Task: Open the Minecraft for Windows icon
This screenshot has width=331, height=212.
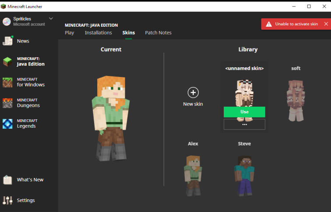Action: (x=7, y=82)
